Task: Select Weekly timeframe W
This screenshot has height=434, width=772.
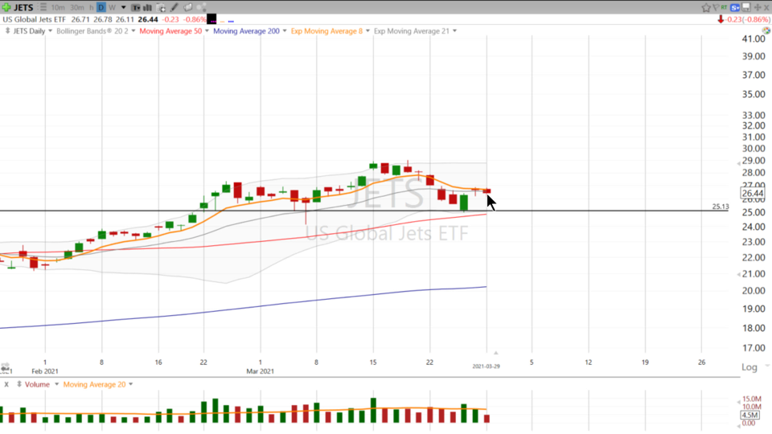Action: pos(112,7)
